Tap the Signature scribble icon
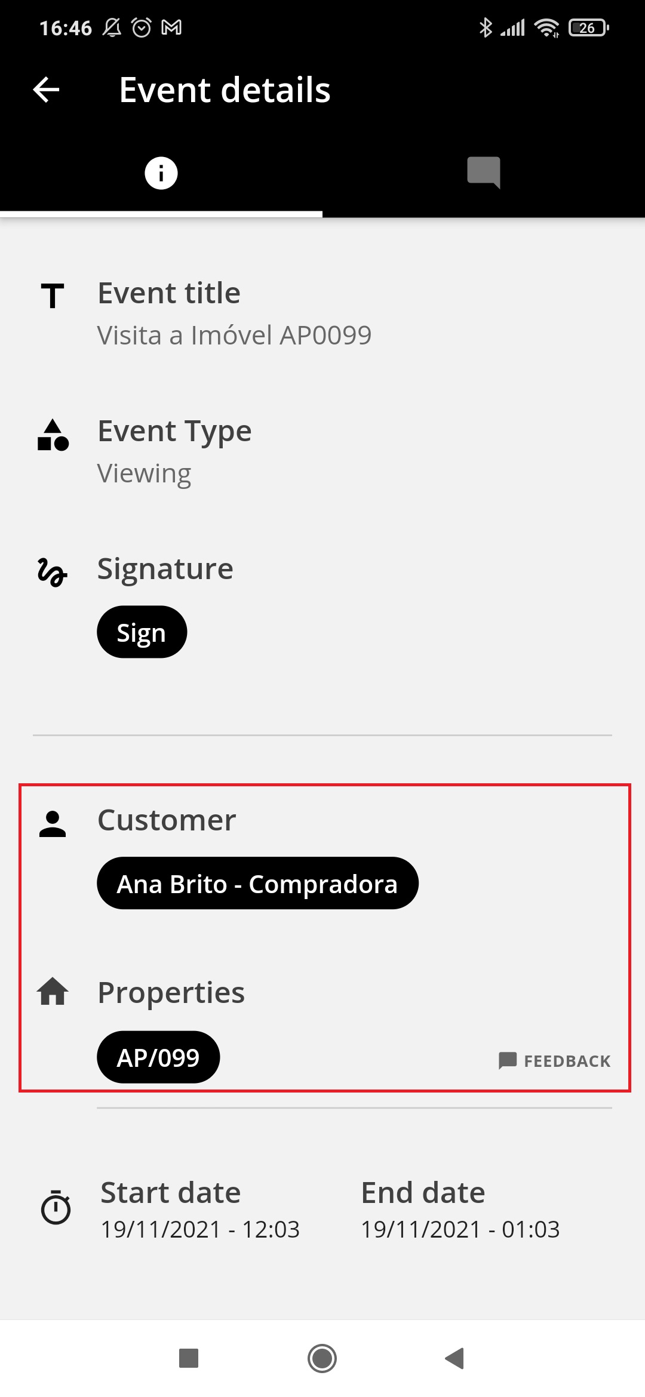 53,573
